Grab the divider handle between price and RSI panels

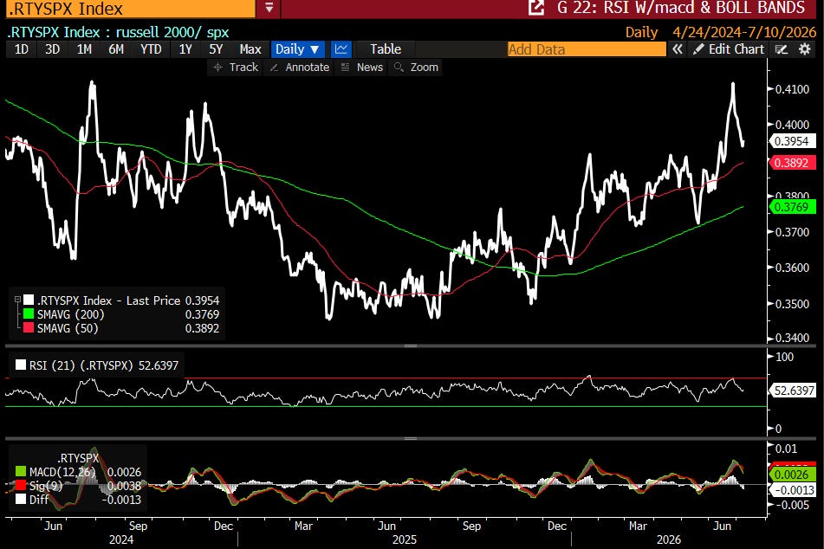411,346
